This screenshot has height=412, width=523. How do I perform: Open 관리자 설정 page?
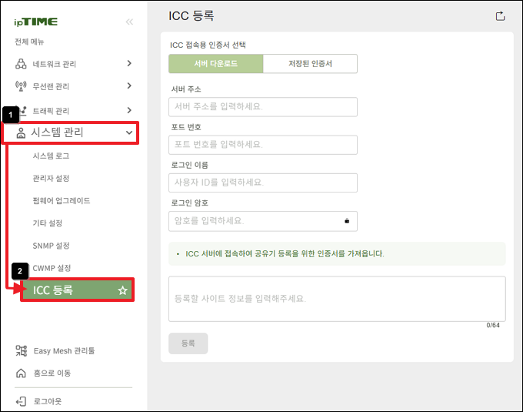[52, 178]
